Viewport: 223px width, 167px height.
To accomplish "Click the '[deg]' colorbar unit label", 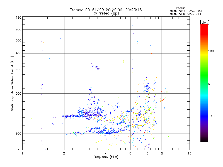I will (x=205, y=22).
